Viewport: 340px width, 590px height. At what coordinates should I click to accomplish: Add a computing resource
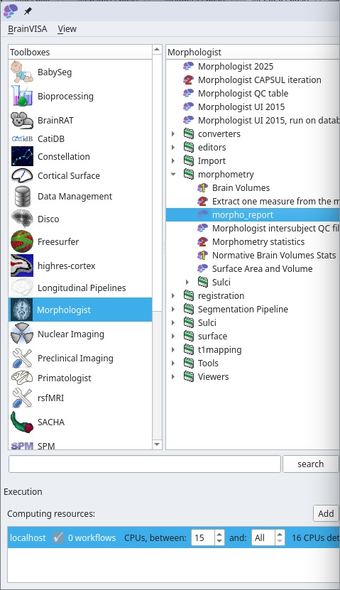click(326, 513)
